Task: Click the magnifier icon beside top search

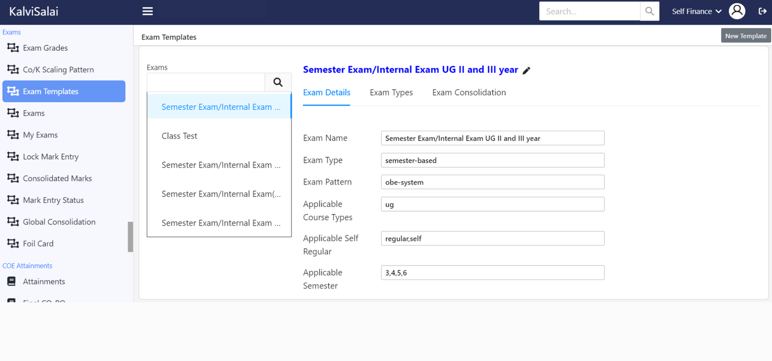Action: tap(649, 11)
